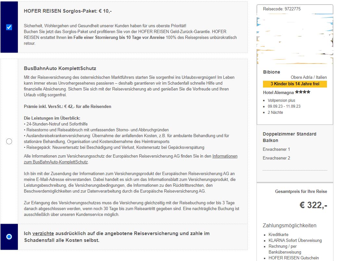Uncheck the HOFER REISEN Sorglos-Paket checkbox
This screenshot has height=261, width=337.
(9, 27)
